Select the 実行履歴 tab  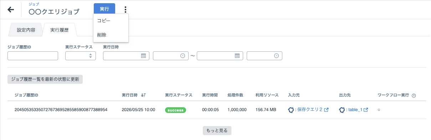pos(60,30)
